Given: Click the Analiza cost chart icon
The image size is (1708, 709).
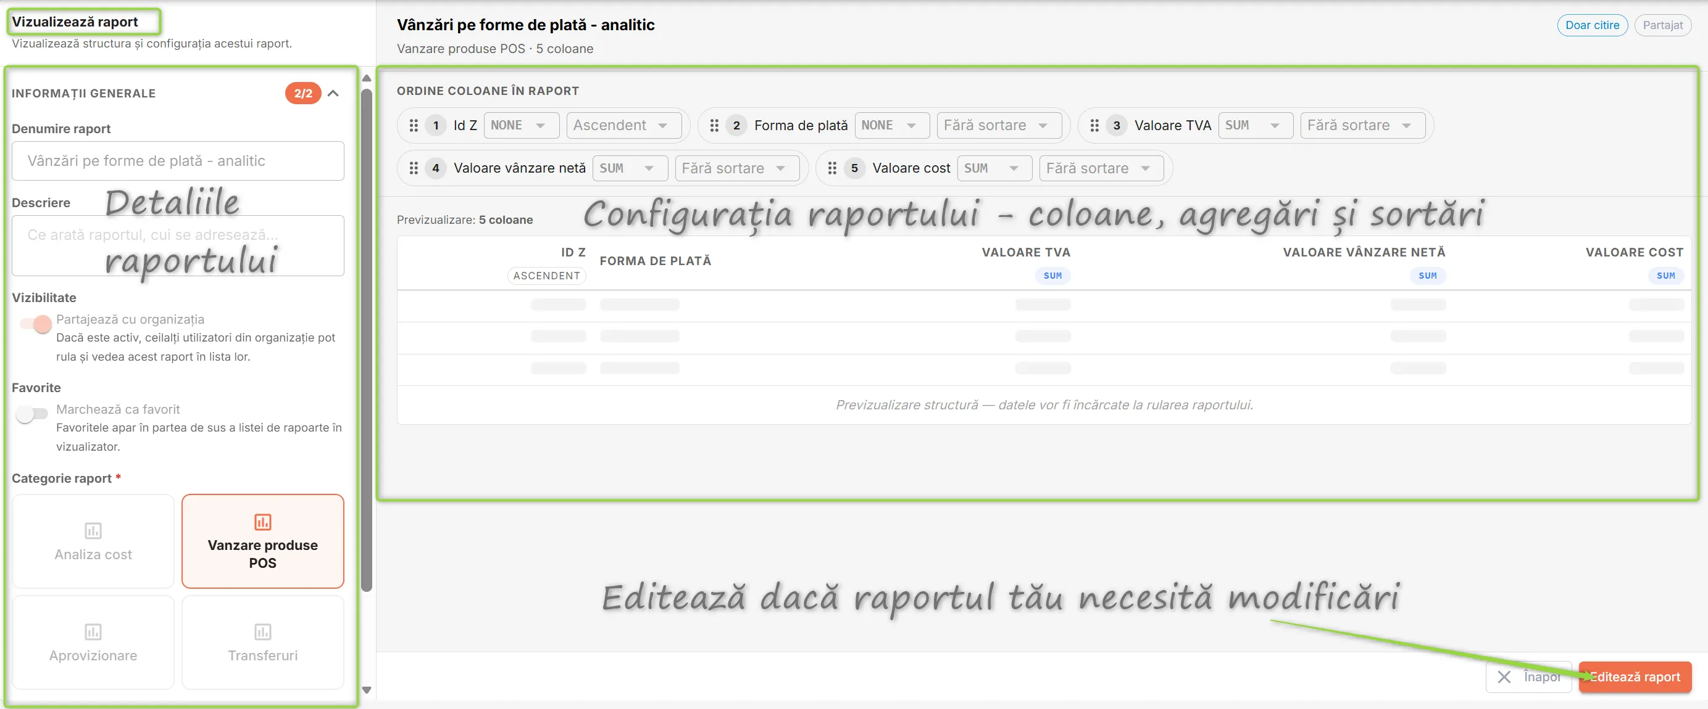Looking at the screenshot, I should pyautogui.click(x=93, y=530).
